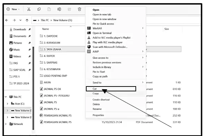Screen dimensions: 203x136
Task: Open the AIMP submenu
Action: coord(116,52)
